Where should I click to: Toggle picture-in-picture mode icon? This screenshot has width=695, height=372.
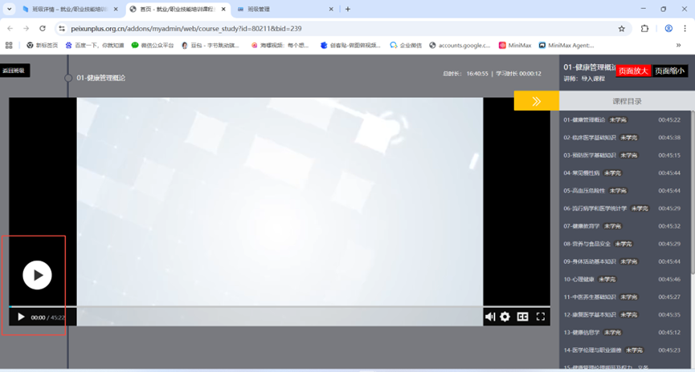pyautogui.click(x=522, y=317)
